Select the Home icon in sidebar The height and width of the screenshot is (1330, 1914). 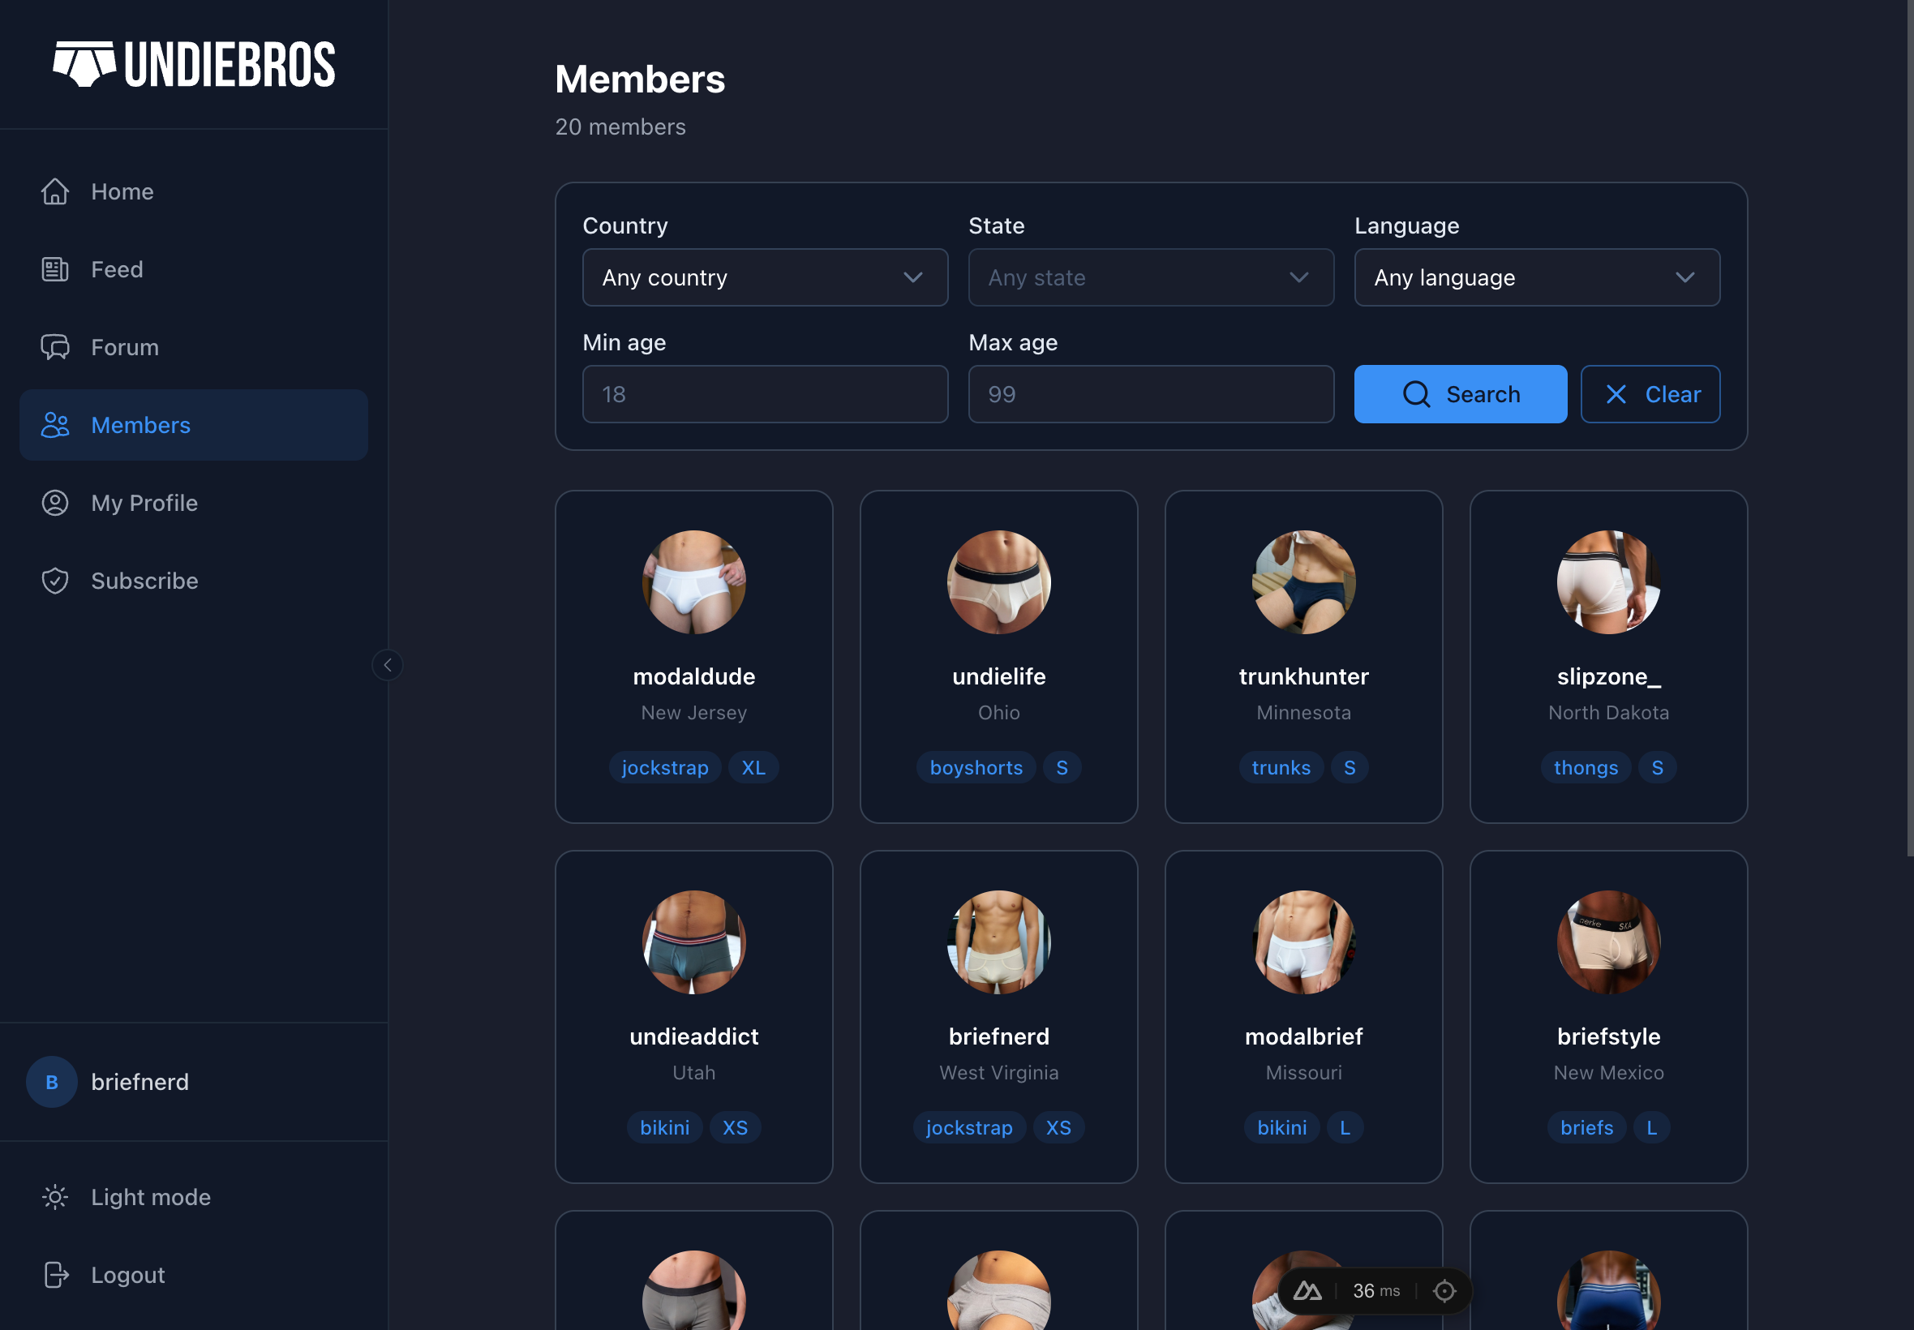(x=54, y=191)
